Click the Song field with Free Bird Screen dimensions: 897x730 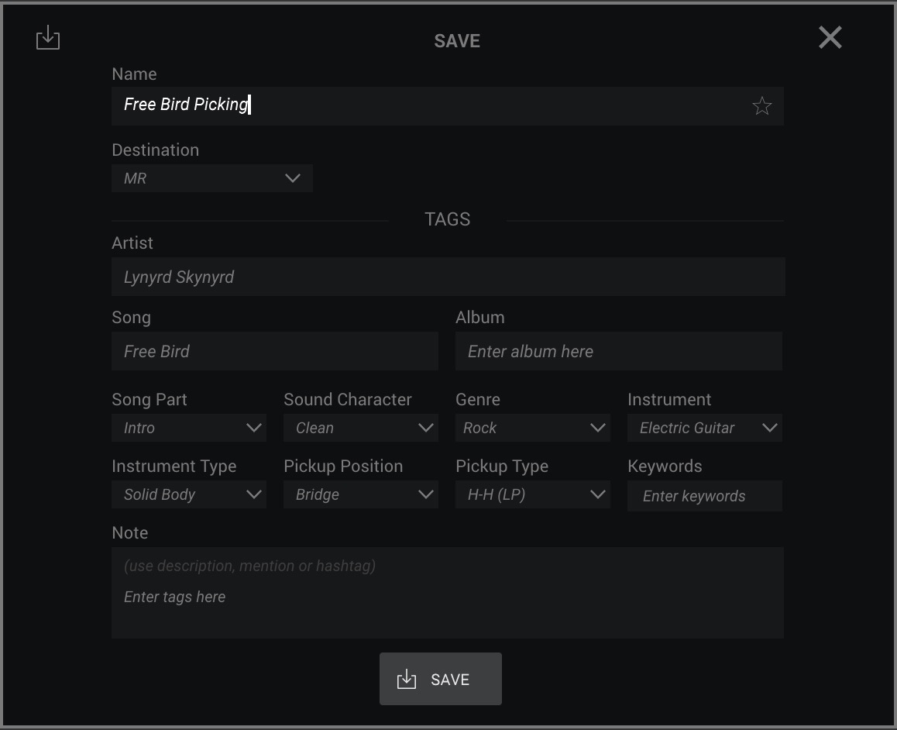274,351
